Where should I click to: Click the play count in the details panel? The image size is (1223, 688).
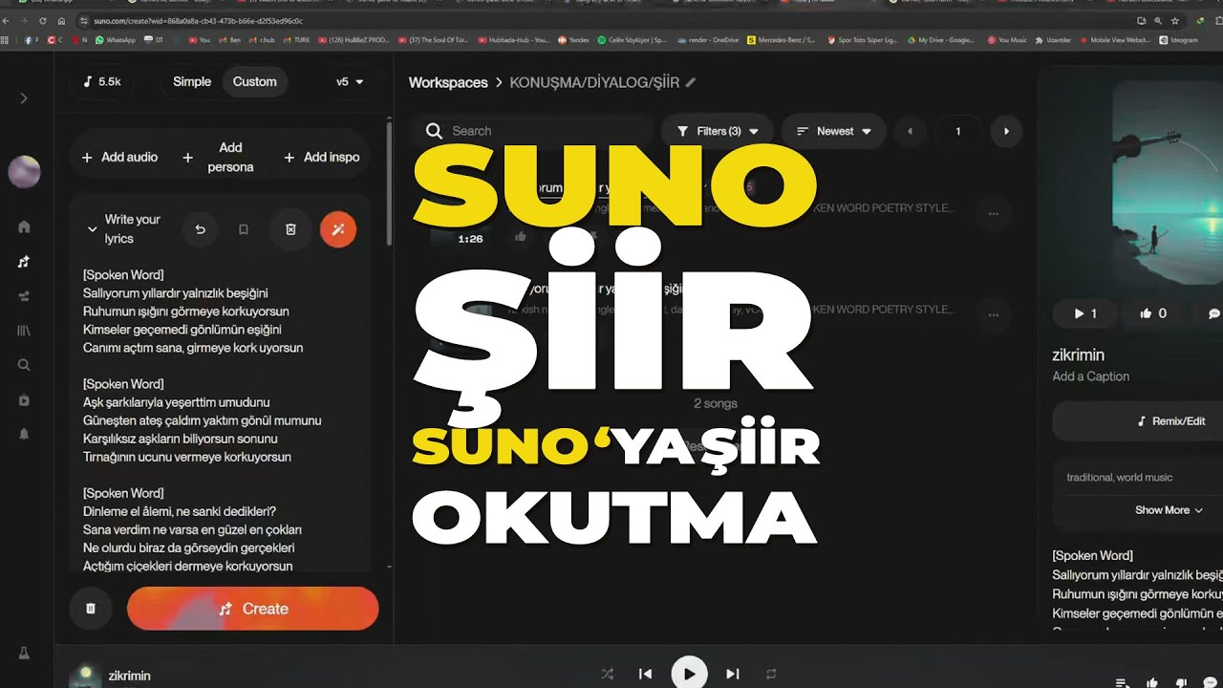(1086, 313)
